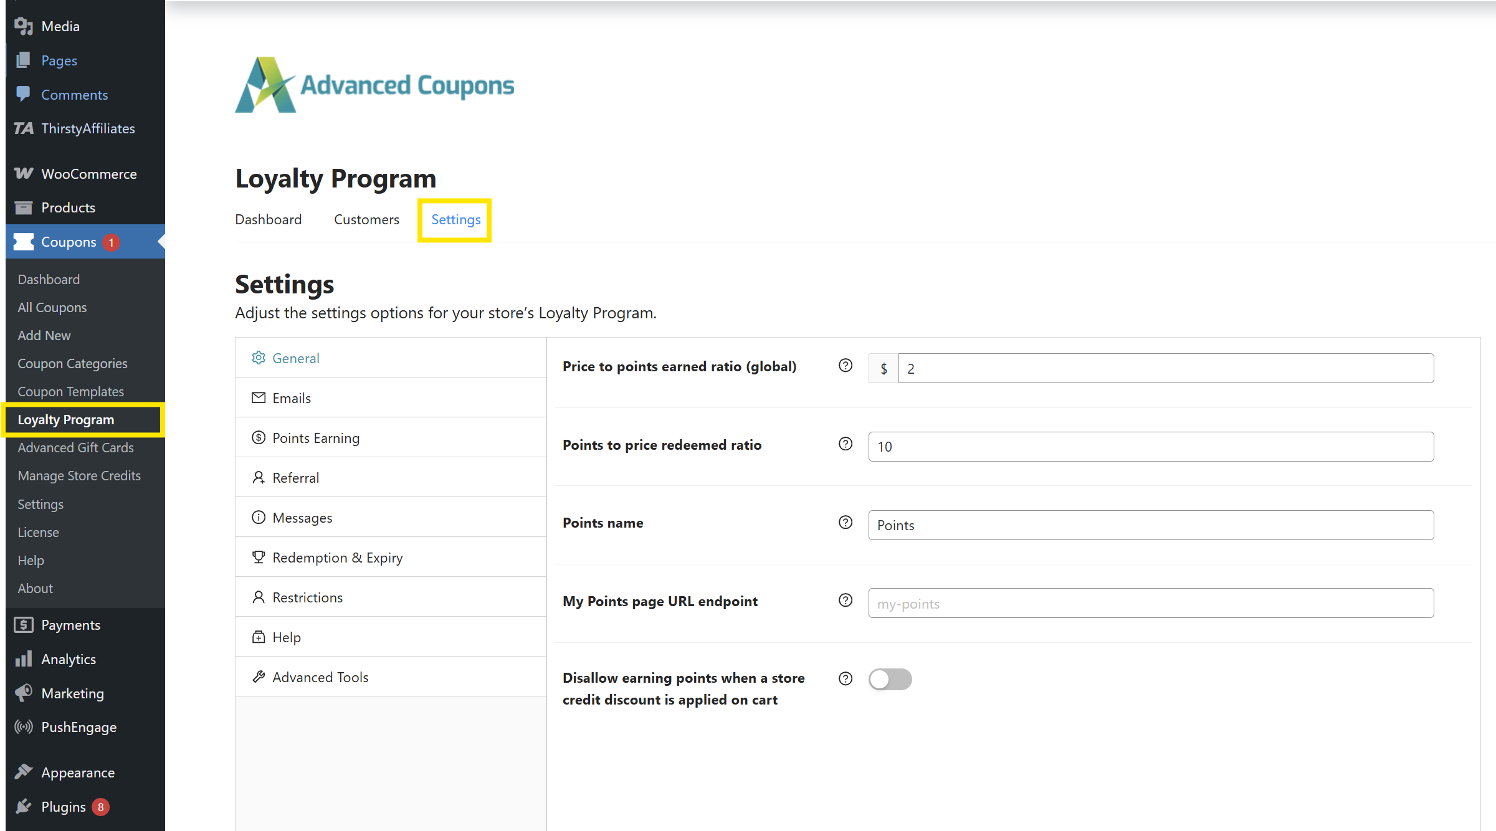Open Coupon Templates in the sidebar
This screenshot has height=831, width=1496.
pos(70,391)
